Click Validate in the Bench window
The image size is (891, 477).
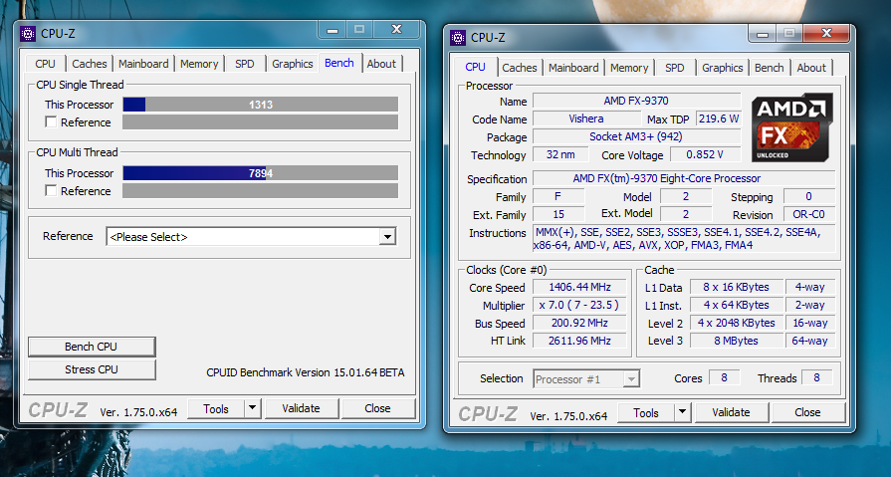tap(302, 408)
